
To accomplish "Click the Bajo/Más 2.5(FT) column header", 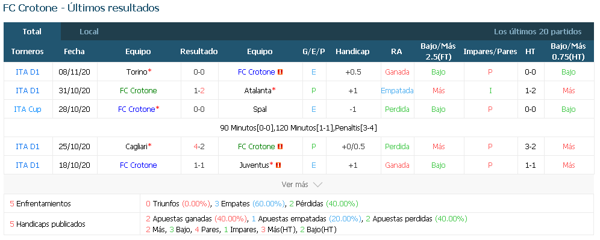I will click(x=438, y=52).
